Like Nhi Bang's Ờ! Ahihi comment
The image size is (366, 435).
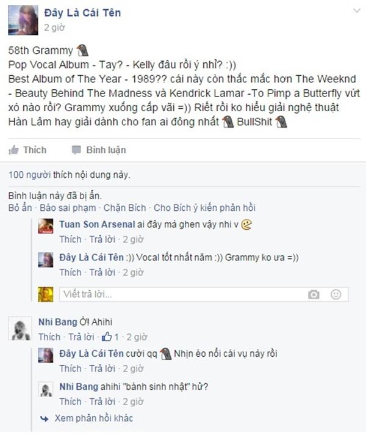pyautogui.click(x=49, y=337)
